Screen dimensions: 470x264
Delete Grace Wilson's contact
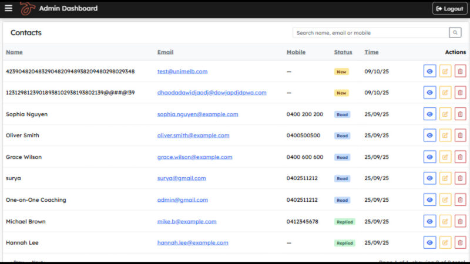460,157
